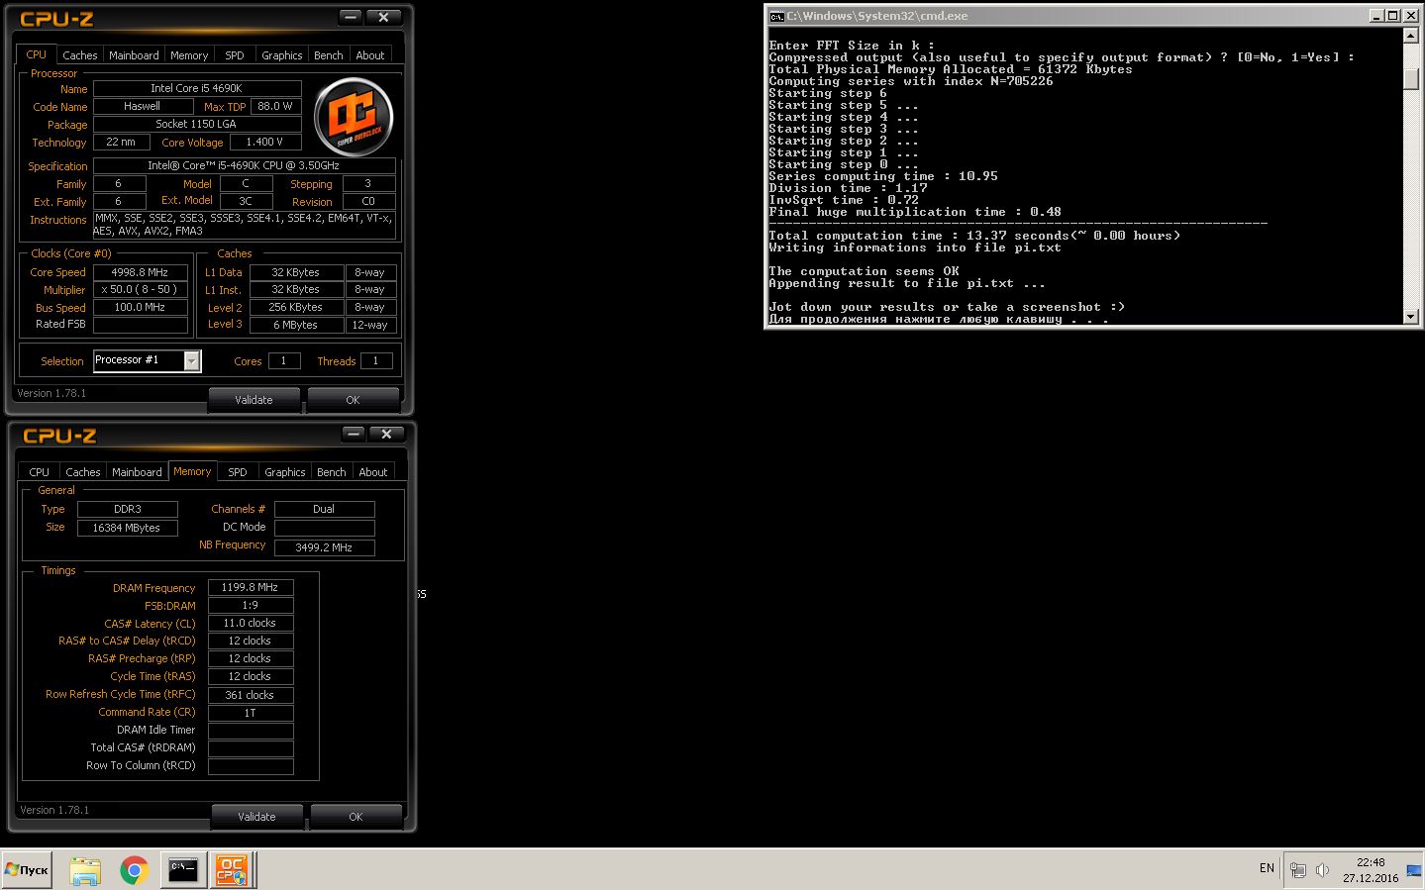This screenshot has height=890, width=1425.
Task: Select SPD tab in lower CPU-Z window
Action: coord(238,472)
